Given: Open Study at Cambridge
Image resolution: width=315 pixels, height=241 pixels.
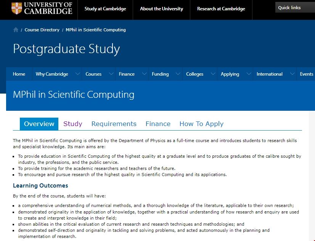Looking at the screenshot, I should [105, 9].
